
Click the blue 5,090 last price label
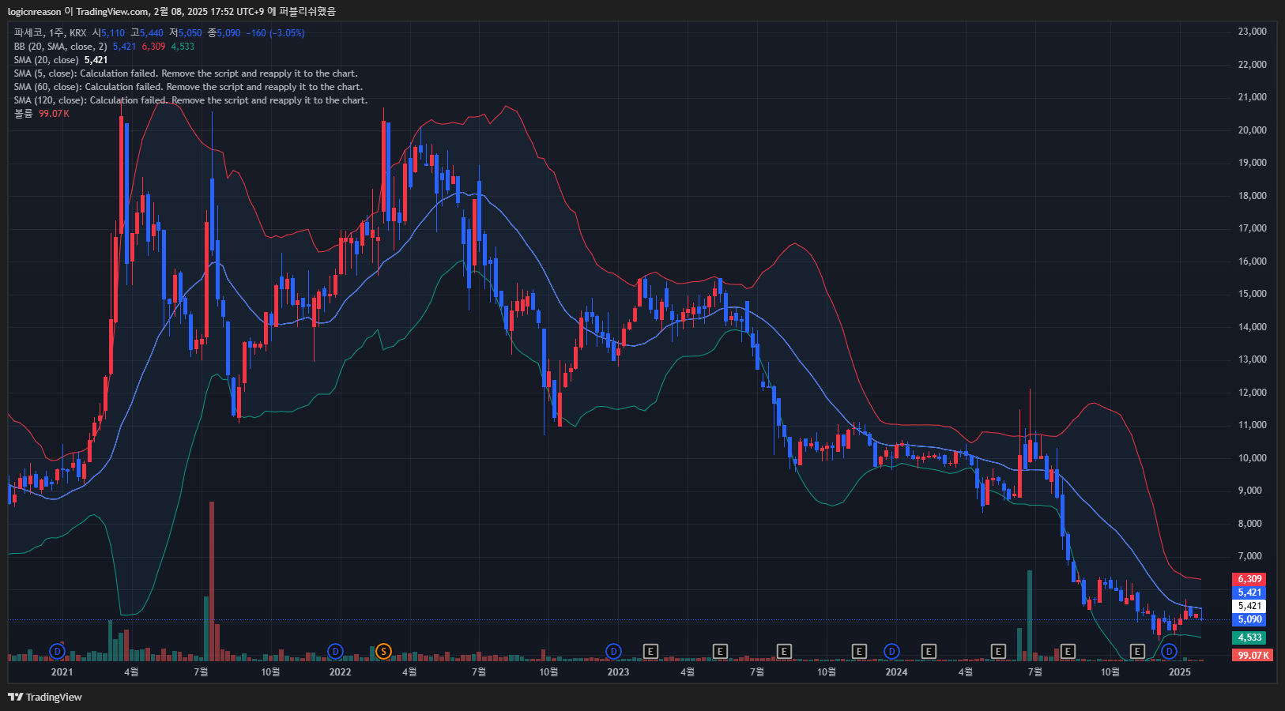click(1249, 619)
